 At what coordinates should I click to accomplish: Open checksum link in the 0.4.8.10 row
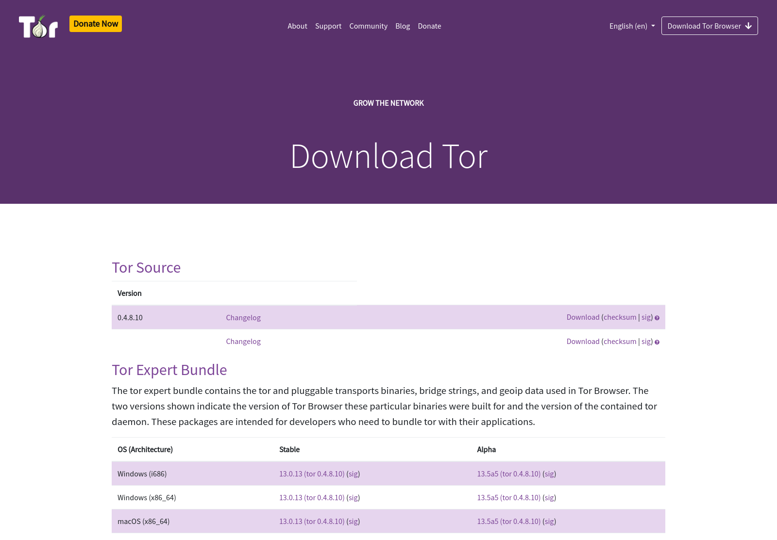pos(620,317)
